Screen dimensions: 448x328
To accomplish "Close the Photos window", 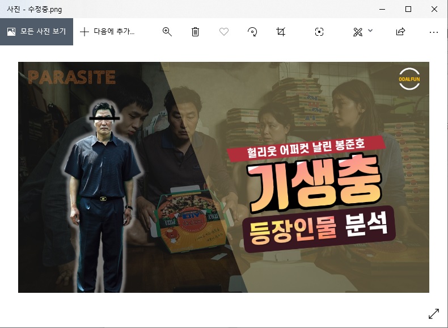I will (434, 9).
